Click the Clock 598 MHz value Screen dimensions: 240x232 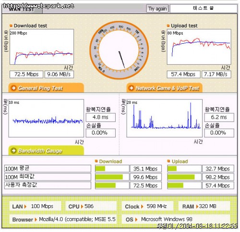(156, 206)
